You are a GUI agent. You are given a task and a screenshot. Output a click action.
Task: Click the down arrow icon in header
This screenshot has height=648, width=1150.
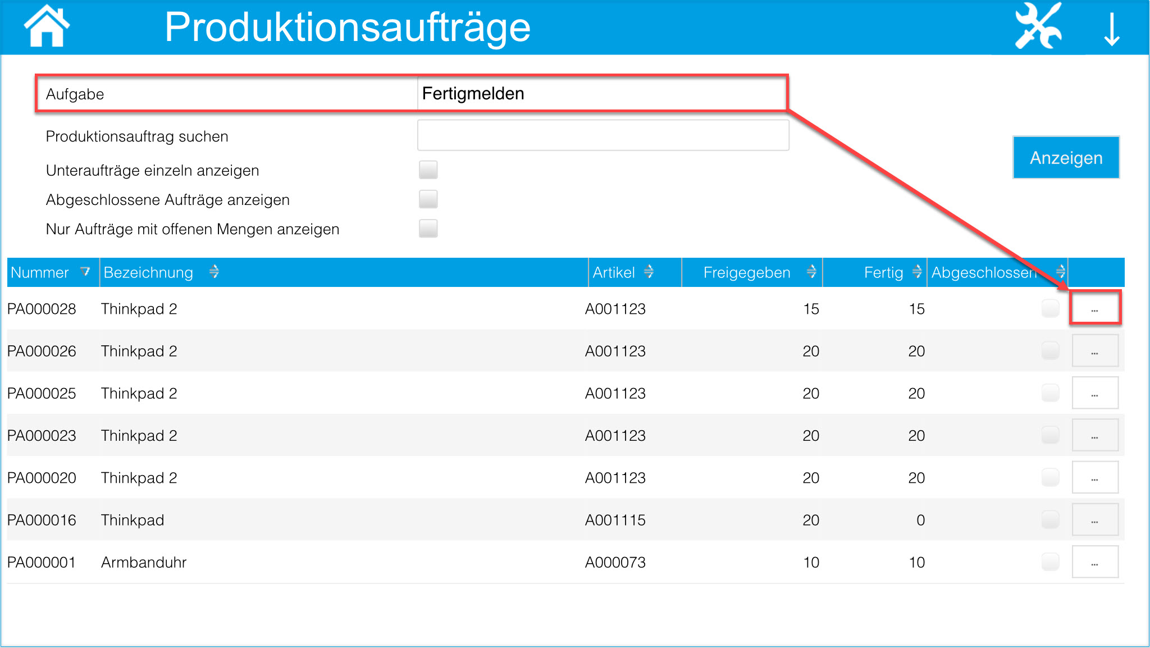1111,29
